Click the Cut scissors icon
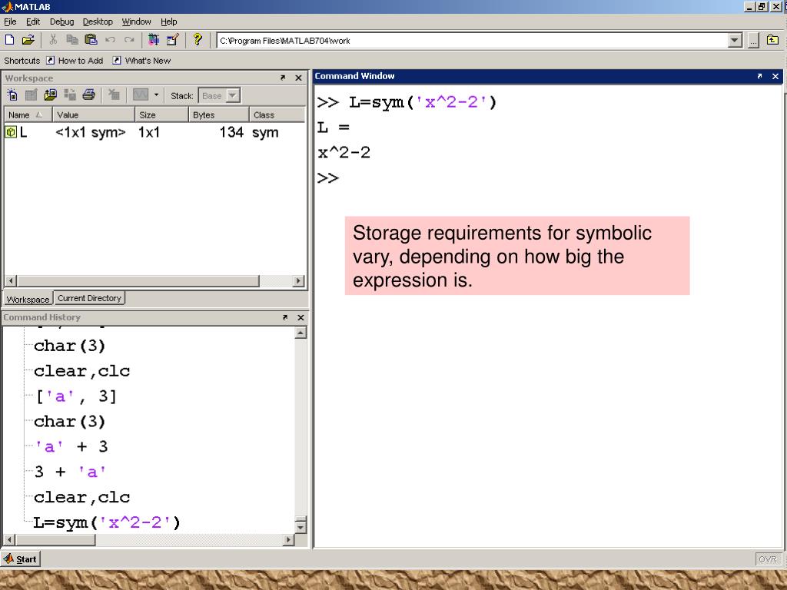Image resolution: width=787 pixels, height=590 pixels. [53, 40]
